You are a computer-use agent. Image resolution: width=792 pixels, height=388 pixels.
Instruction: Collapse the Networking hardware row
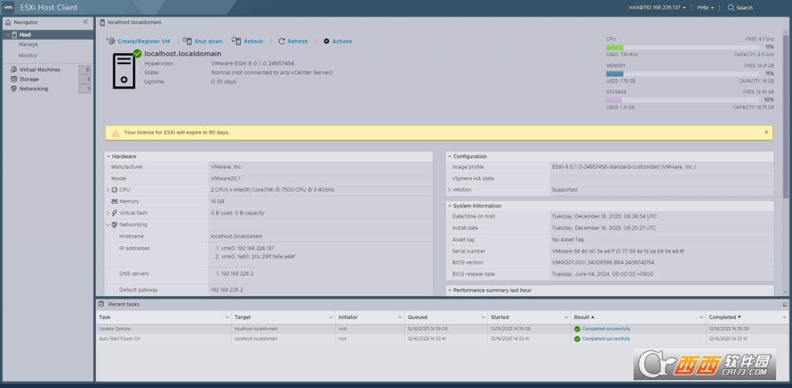(x=108, y=225)
